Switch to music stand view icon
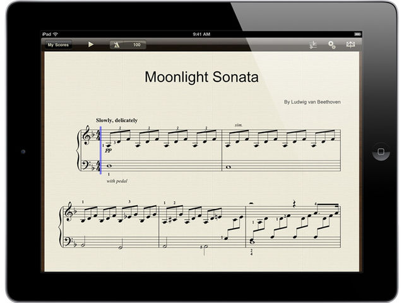 [x=350, y=45]
